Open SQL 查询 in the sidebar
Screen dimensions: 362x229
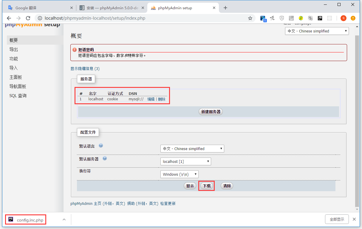click(x=18, y=96)
